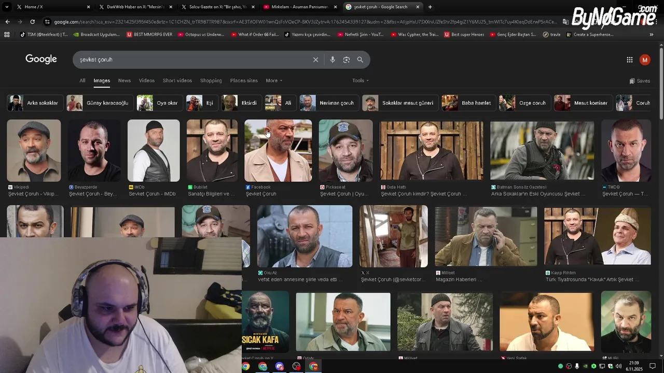The height and width of the screenshot is (373, 664).
Task: Open the notification center icon
Action: point(653,366)
